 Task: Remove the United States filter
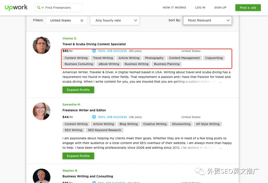pos(82,20)
